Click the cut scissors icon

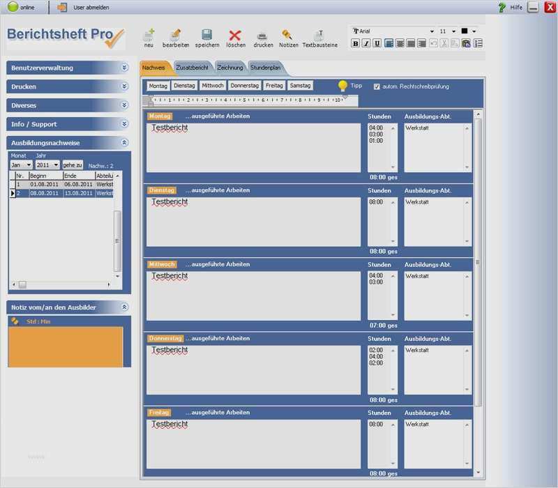pyautogui.click(x=444, y=43)
